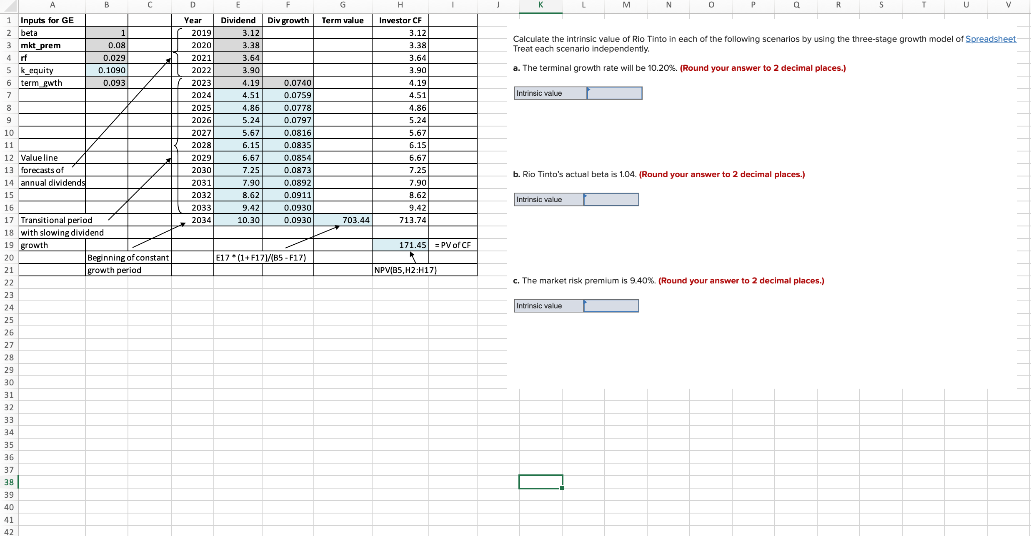Select row 38 header
This screenshot has width=1031, height=536.
pos(9,482)
